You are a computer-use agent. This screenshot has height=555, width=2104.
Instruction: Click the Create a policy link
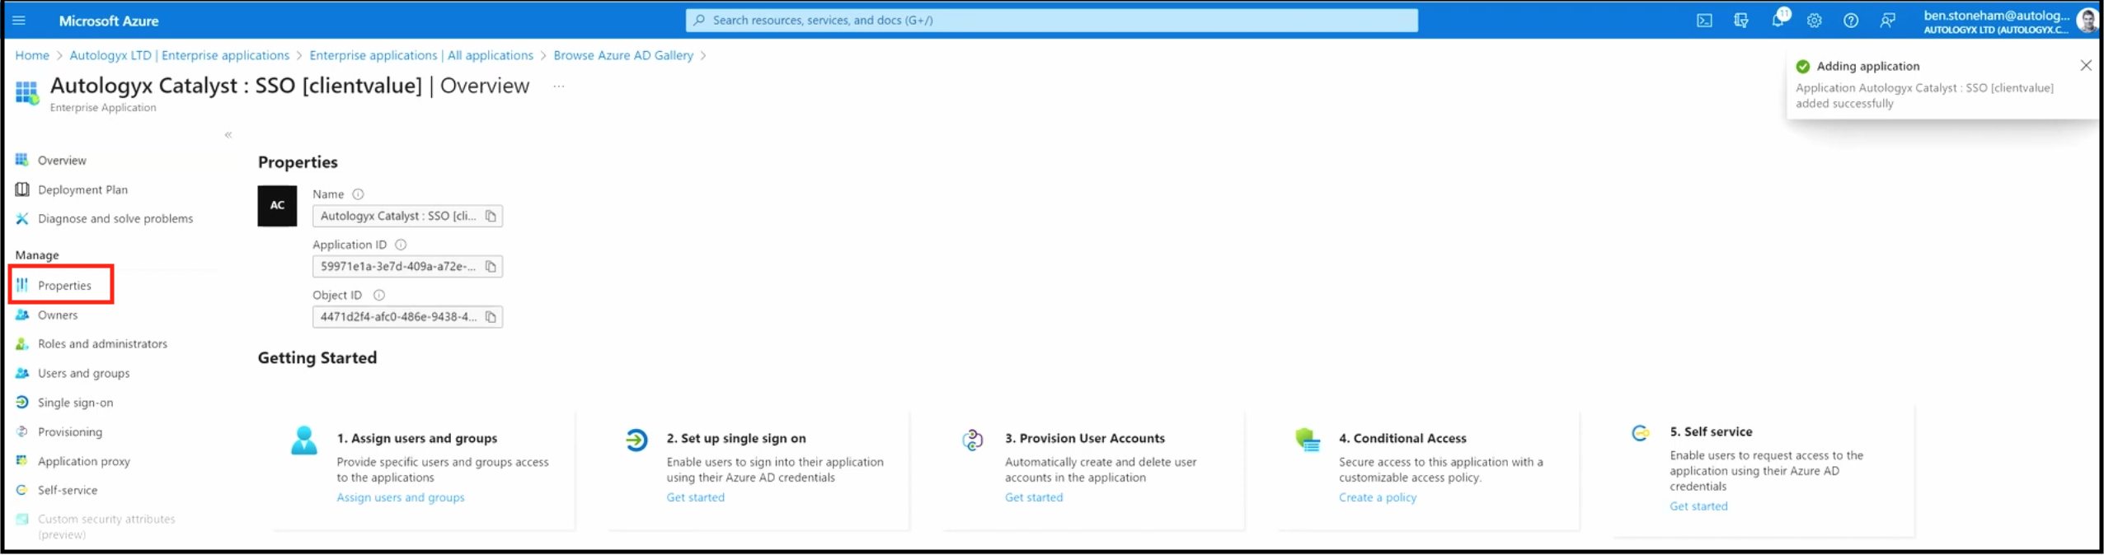tap(1378, 497)
